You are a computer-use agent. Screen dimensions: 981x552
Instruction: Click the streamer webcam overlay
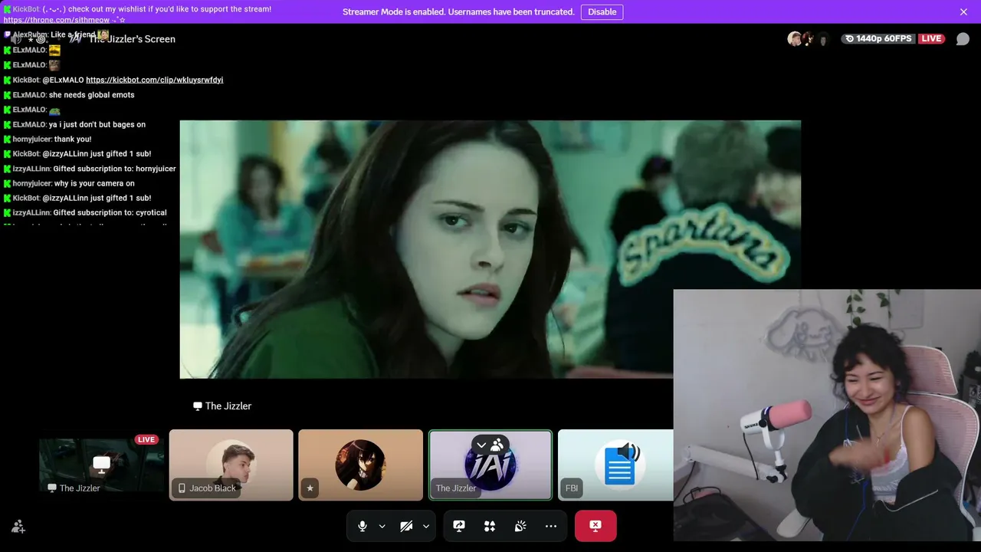coord(827,415)
